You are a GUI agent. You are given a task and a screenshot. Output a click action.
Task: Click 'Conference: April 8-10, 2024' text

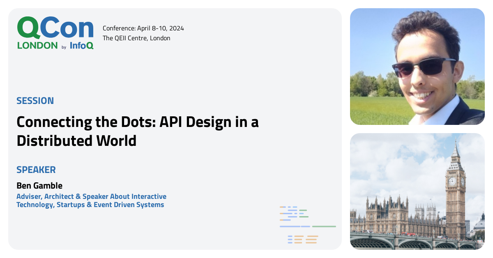click(x=143, y=28)
